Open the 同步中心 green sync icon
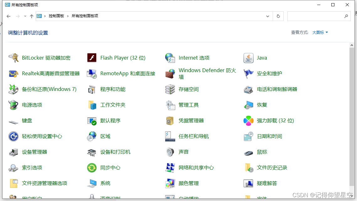The width and height of the screenshot is (357, 201). click(92, 168)
